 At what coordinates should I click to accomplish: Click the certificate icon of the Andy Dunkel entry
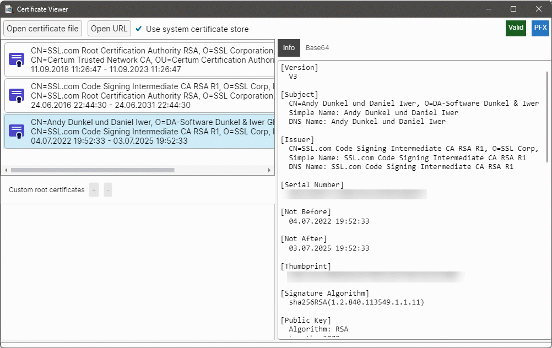(x=17, y=132)
